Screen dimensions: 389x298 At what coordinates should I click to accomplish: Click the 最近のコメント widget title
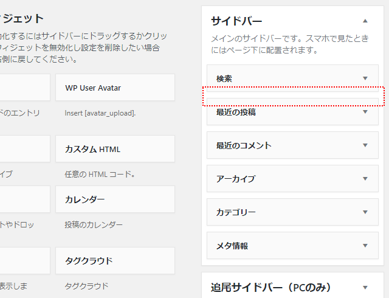point(244,146)
